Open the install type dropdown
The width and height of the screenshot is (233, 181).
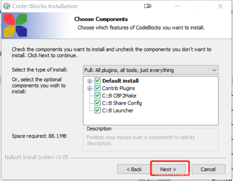point(151,70)
